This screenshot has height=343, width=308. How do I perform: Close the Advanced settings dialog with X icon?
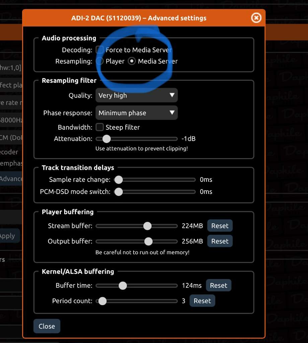(x=256, y=18)
